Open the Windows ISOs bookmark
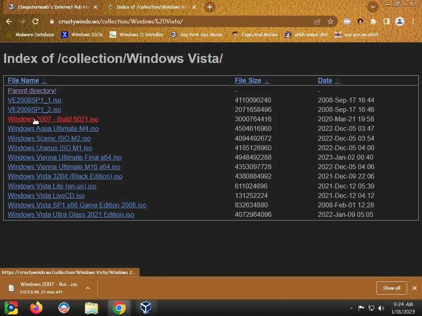 (82, 35)
